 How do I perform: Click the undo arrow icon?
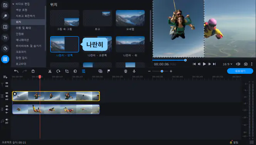pyautogui.click(x=16, y=71)
